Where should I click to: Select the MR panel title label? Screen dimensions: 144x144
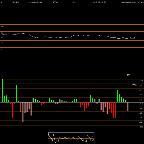click(128, 75)
